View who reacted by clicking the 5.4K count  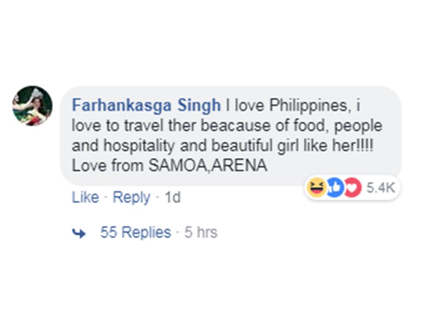click(x=382, y=188)
